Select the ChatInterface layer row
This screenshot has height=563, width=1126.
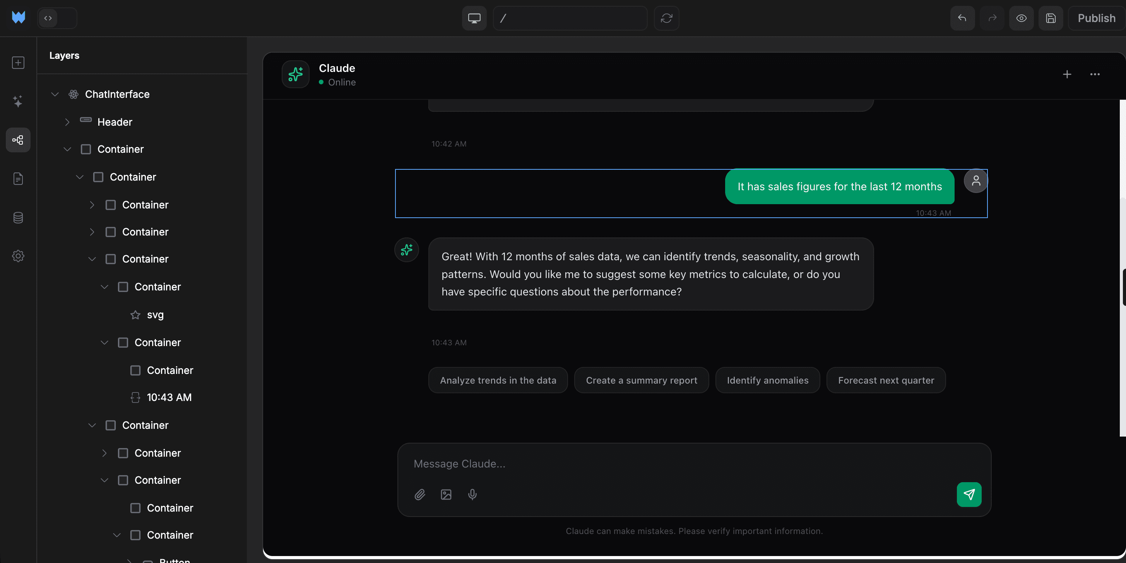tap(142, 94)
